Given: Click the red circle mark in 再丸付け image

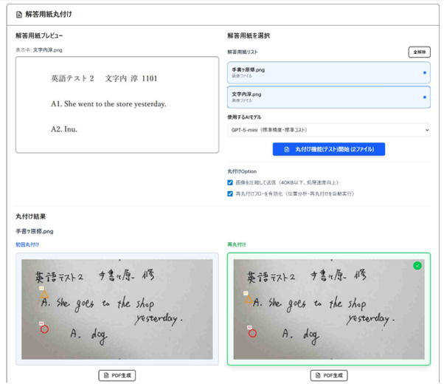Looking at the screenshot, I should (252, 333).
